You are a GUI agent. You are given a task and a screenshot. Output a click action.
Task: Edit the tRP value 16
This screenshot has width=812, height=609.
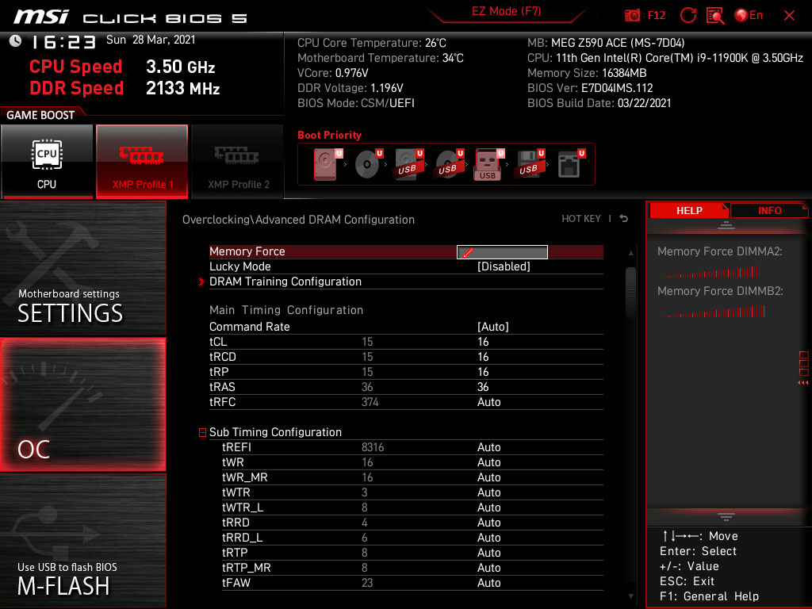pos(483,372)
